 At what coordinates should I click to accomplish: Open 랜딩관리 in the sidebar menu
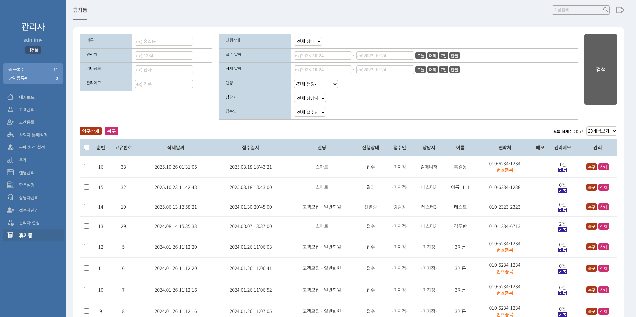[26, 172]
